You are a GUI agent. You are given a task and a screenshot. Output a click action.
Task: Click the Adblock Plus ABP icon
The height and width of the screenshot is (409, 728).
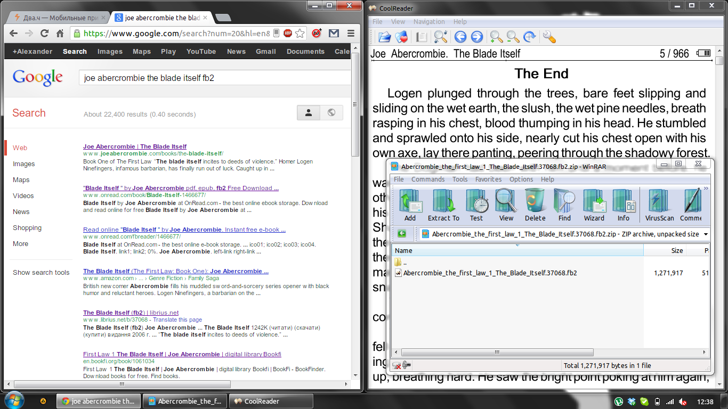[x=288, y=33]
